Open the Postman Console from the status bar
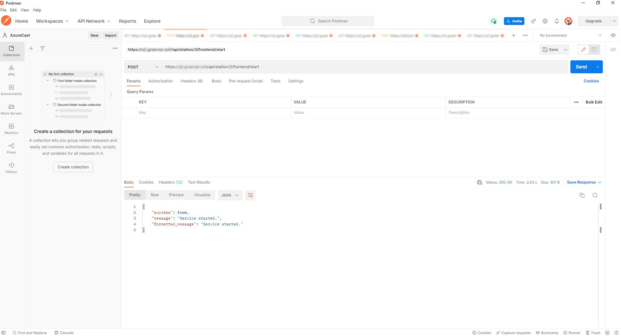Viewport: 621px width, 336px height. click(x=65, y=332)
